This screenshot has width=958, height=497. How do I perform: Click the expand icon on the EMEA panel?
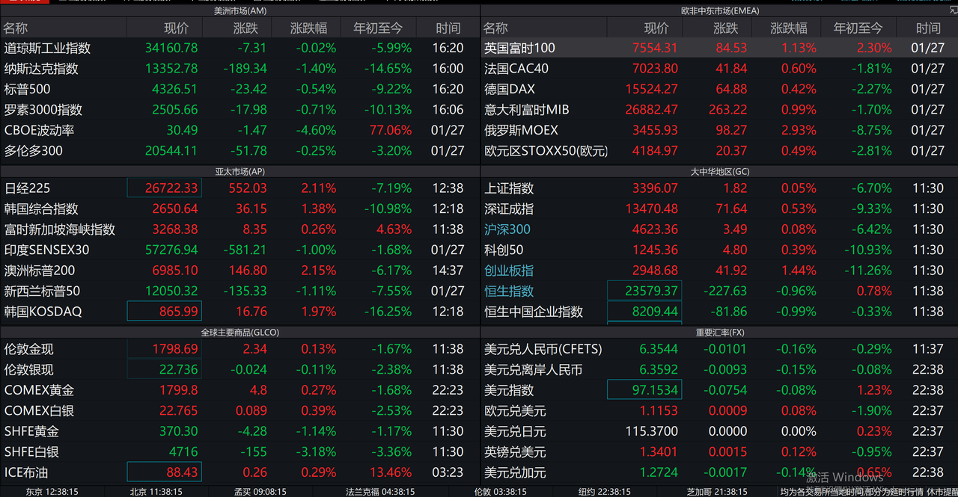pyautogui.click(x=952, y=11)
